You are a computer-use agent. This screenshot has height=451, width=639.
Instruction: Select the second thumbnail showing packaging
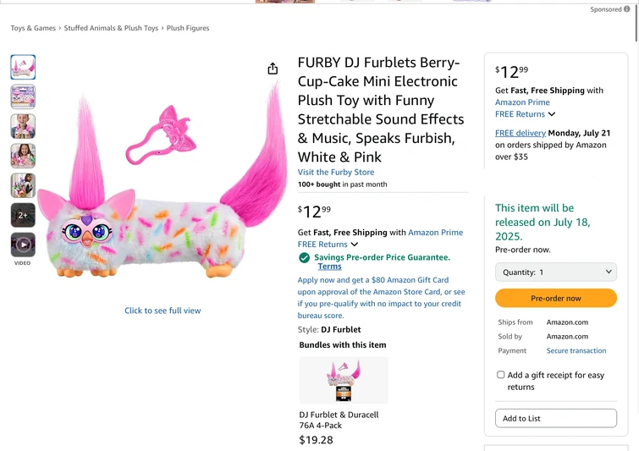click(x=23, y=96)
